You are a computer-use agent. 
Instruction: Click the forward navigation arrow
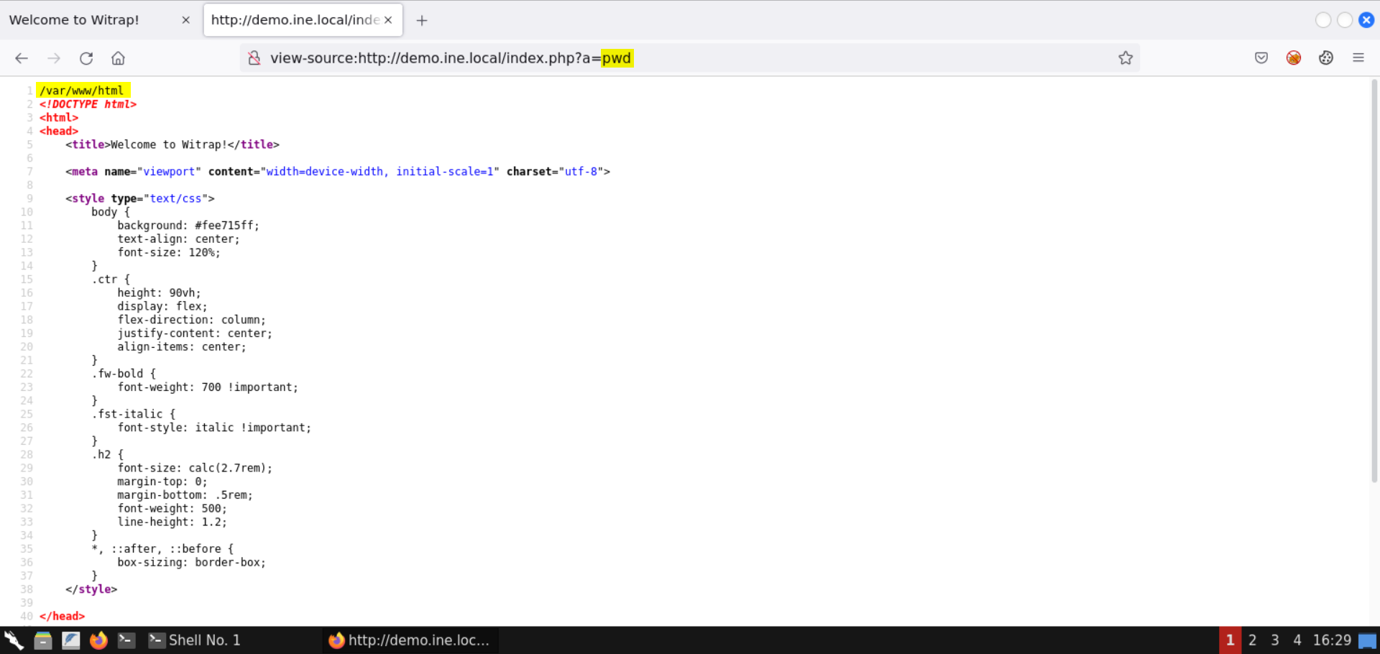[54, 58]
